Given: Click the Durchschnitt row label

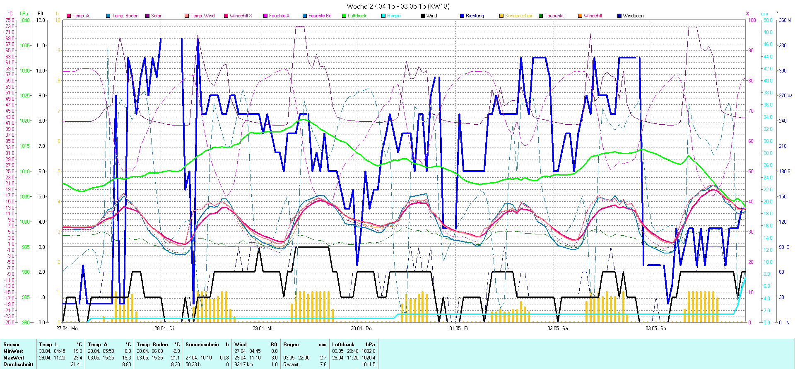Looking at the screenshot, I should click(18, 364).
